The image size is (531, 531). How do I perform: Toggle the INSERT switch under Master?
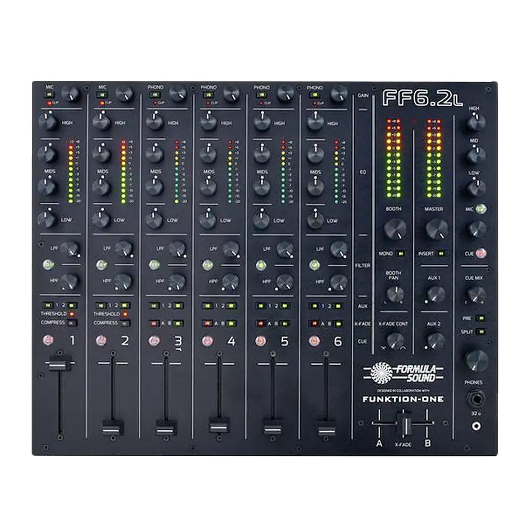441,254
